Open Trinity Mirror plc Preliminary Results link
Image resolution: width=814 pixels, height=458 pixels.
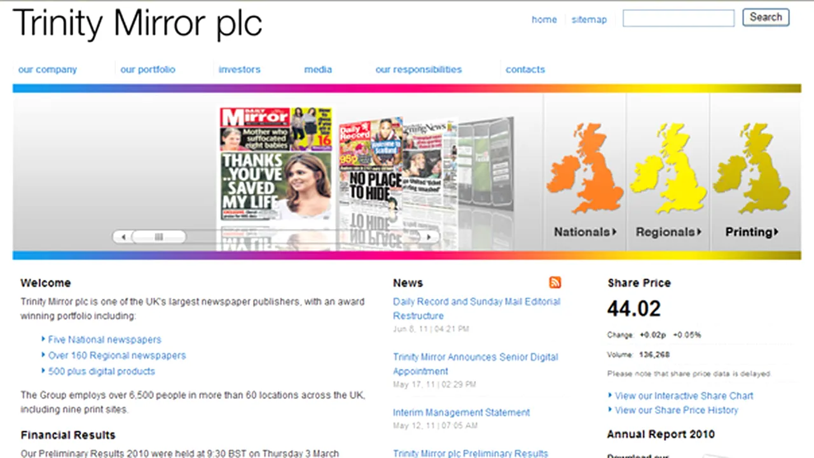click(470, 454)
